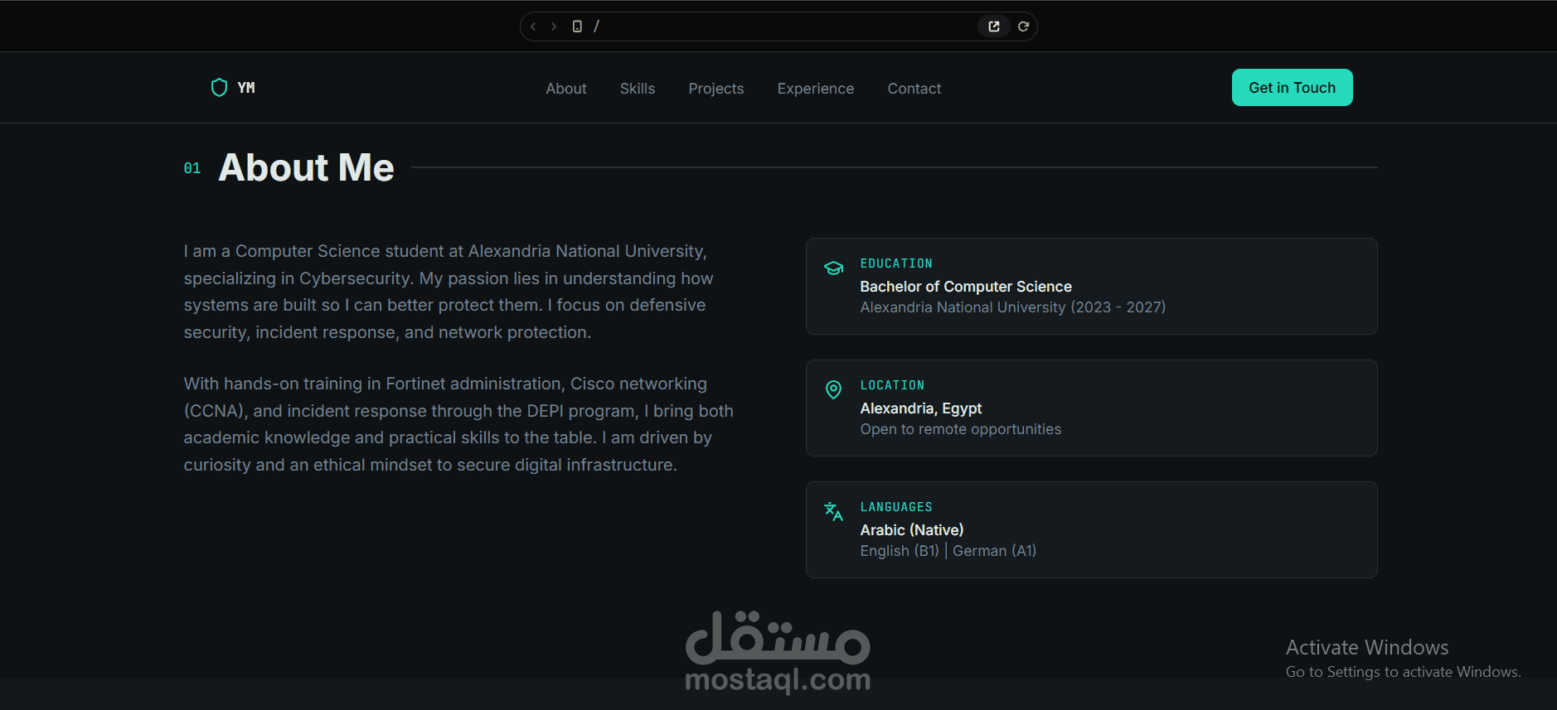Click the YM brand text

[246, 88]
